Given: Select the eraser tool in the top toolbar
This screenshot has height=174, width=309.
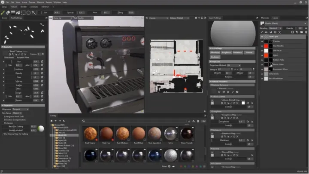Looking at the screenshot, I should point(8,12).
